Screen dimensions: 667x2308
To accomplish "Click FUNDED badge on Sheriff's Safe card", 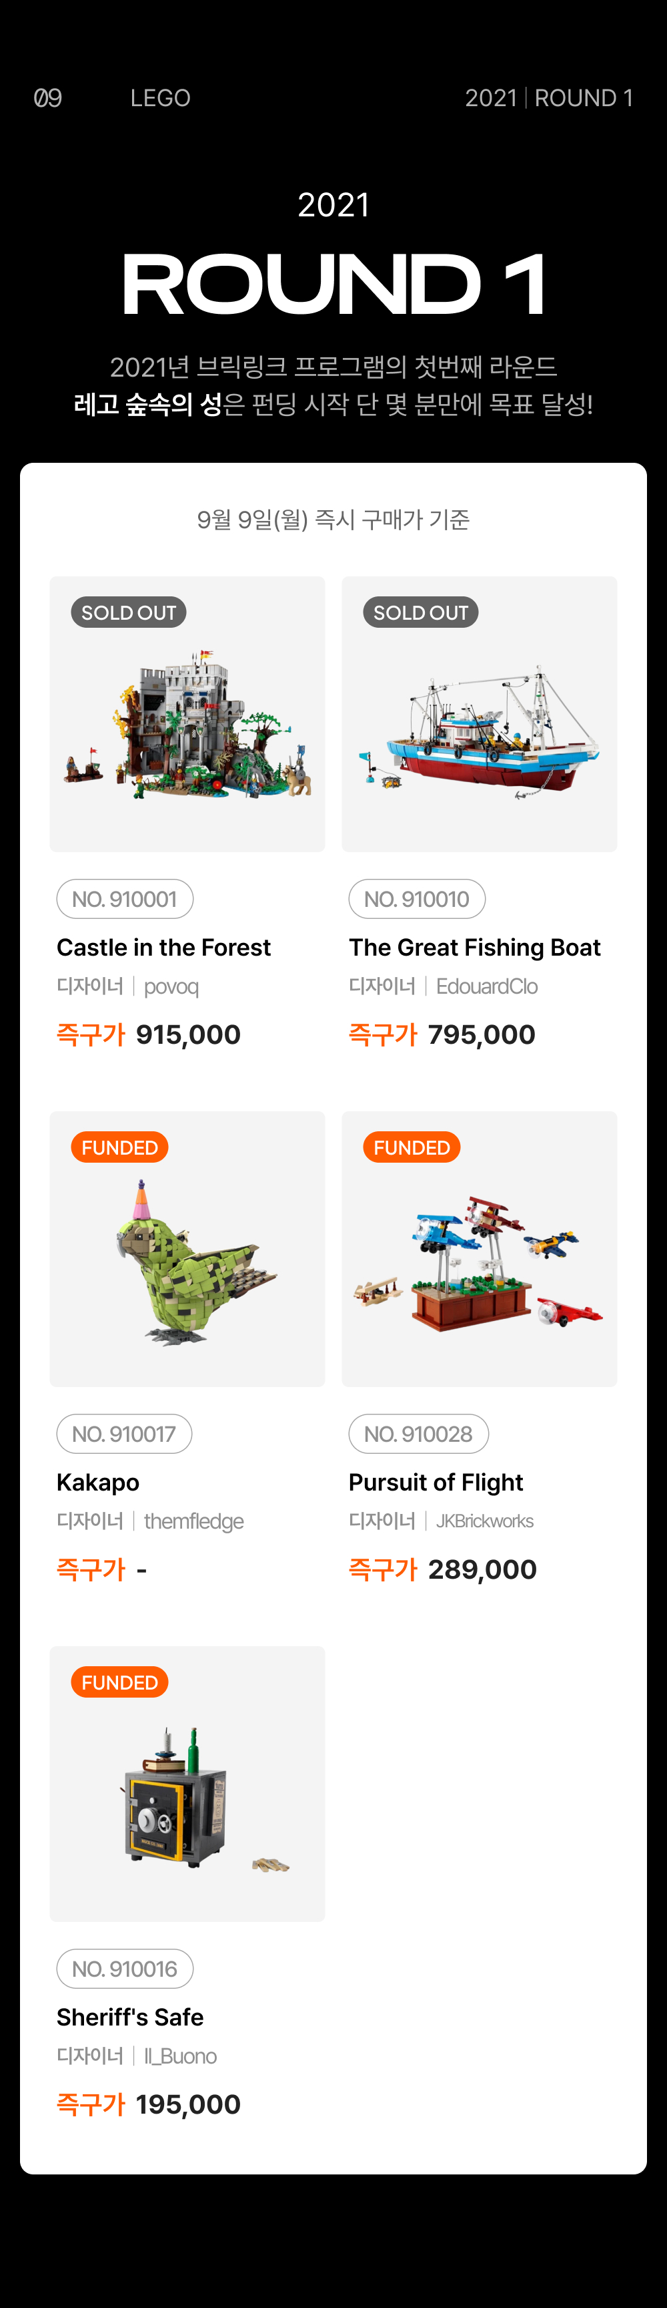I will coord(119,1683).
